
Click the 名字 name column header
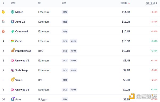(x=13, y=3)
